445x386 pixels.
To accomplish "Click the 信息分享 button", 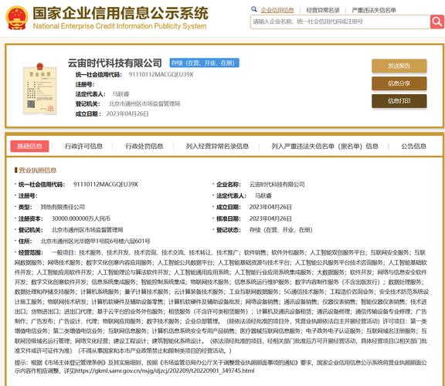I will [x=399, y=83].
